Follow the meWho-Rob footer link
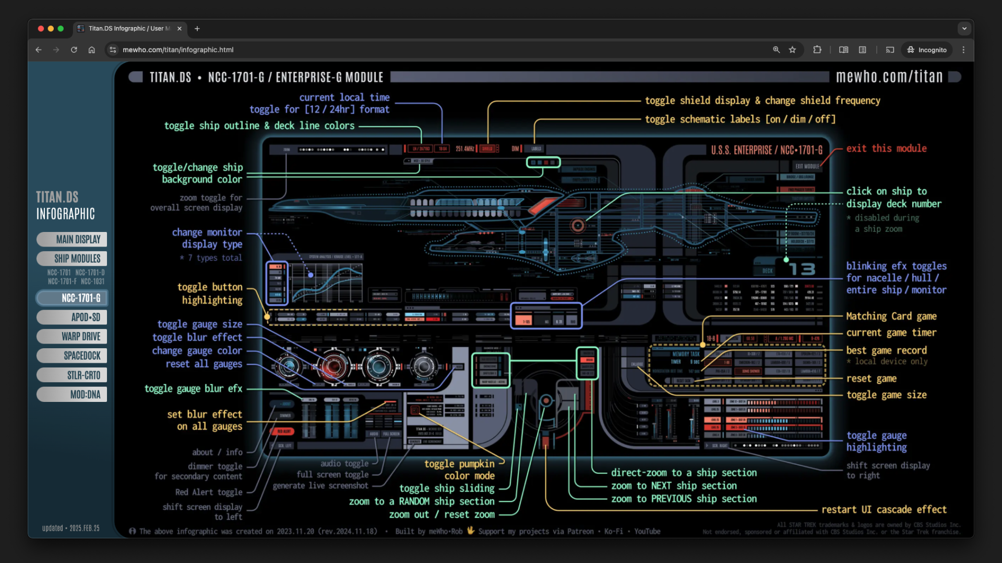Viewport: 1002px width, 563px height. click(x=445, y=531)
